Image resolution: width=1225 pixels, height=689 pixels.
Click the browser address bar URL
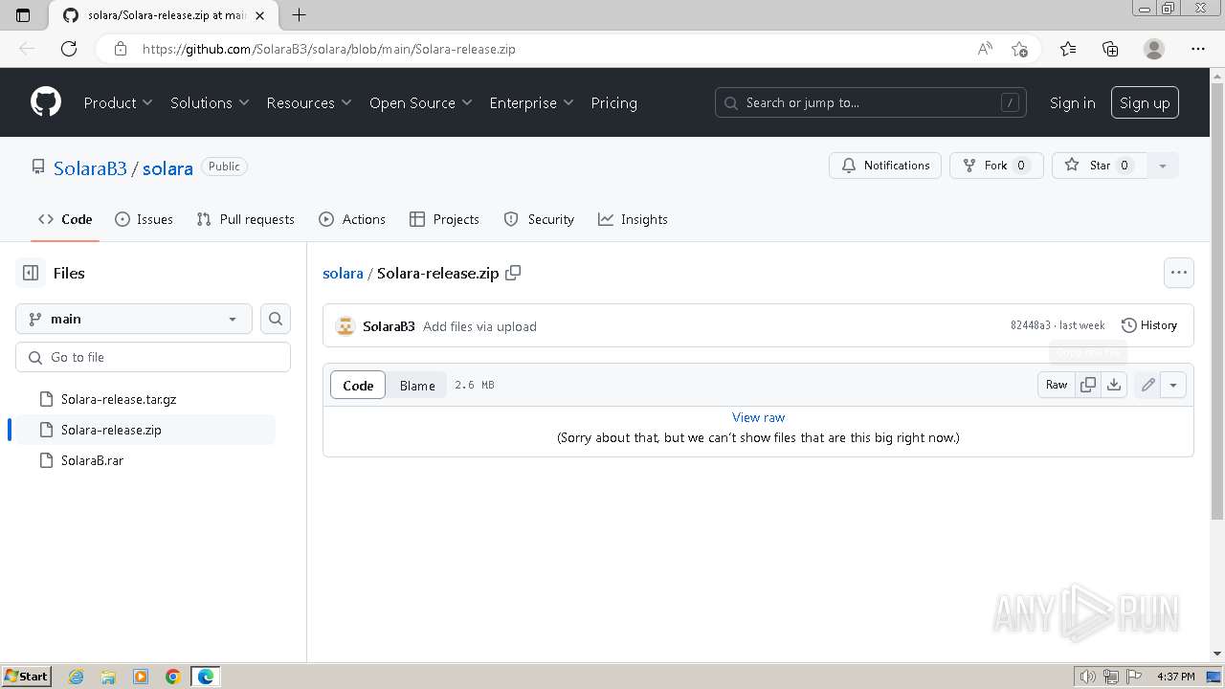click(x=329, y=49)
